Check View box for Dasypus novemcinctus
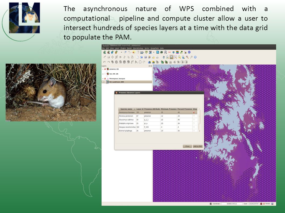Screen dimensions: 285x213 coord(194,127)
